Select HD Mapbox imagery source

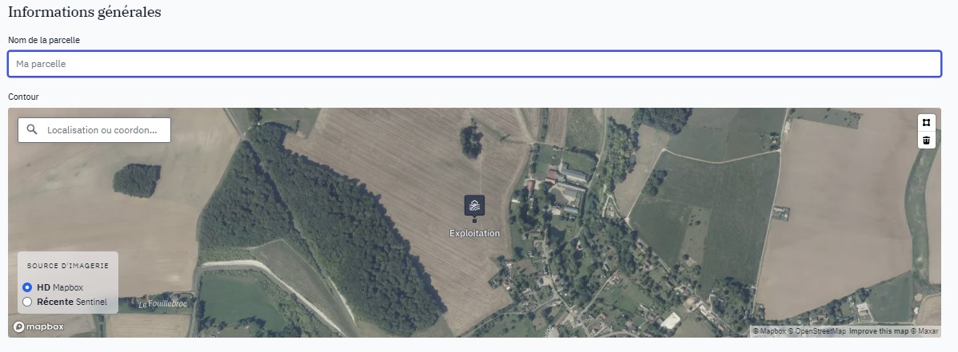click(27, 287)
